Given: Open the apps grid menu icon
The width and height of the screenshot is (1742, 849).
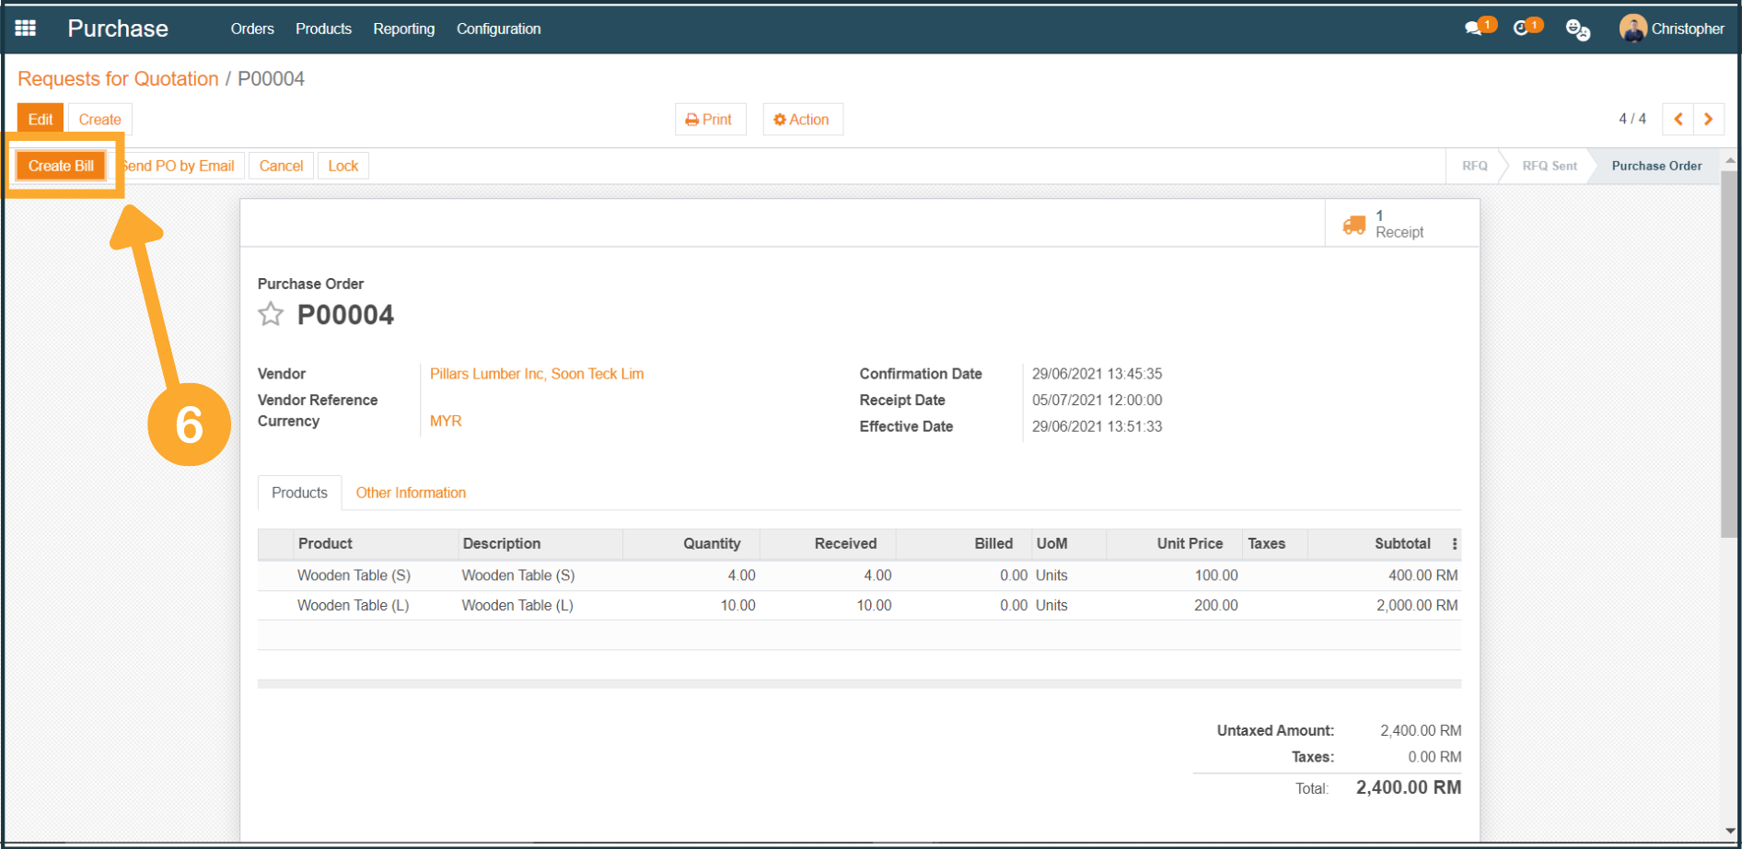Looking at the screenshot, I should [x=26, y=29].
